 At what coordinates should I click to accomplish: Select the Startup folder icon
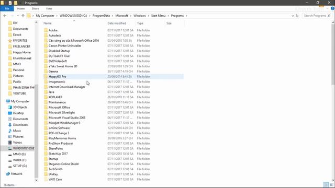tap(46, 159)
